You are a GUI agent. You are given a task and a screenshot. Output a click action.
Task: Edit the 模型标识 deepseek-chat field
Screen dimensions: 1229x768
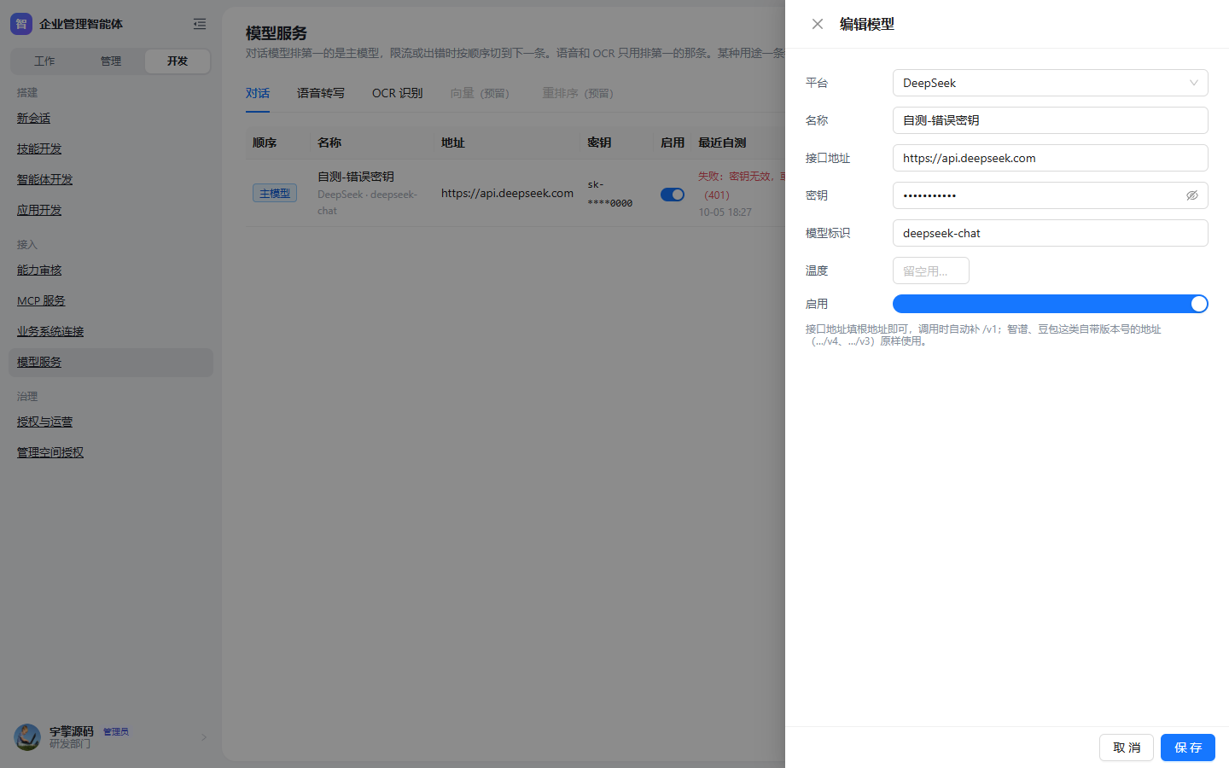(x=1051, y=233)
